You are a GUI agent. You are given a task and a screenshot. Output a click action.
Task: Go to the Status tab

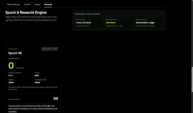click(x=37, y=5)
